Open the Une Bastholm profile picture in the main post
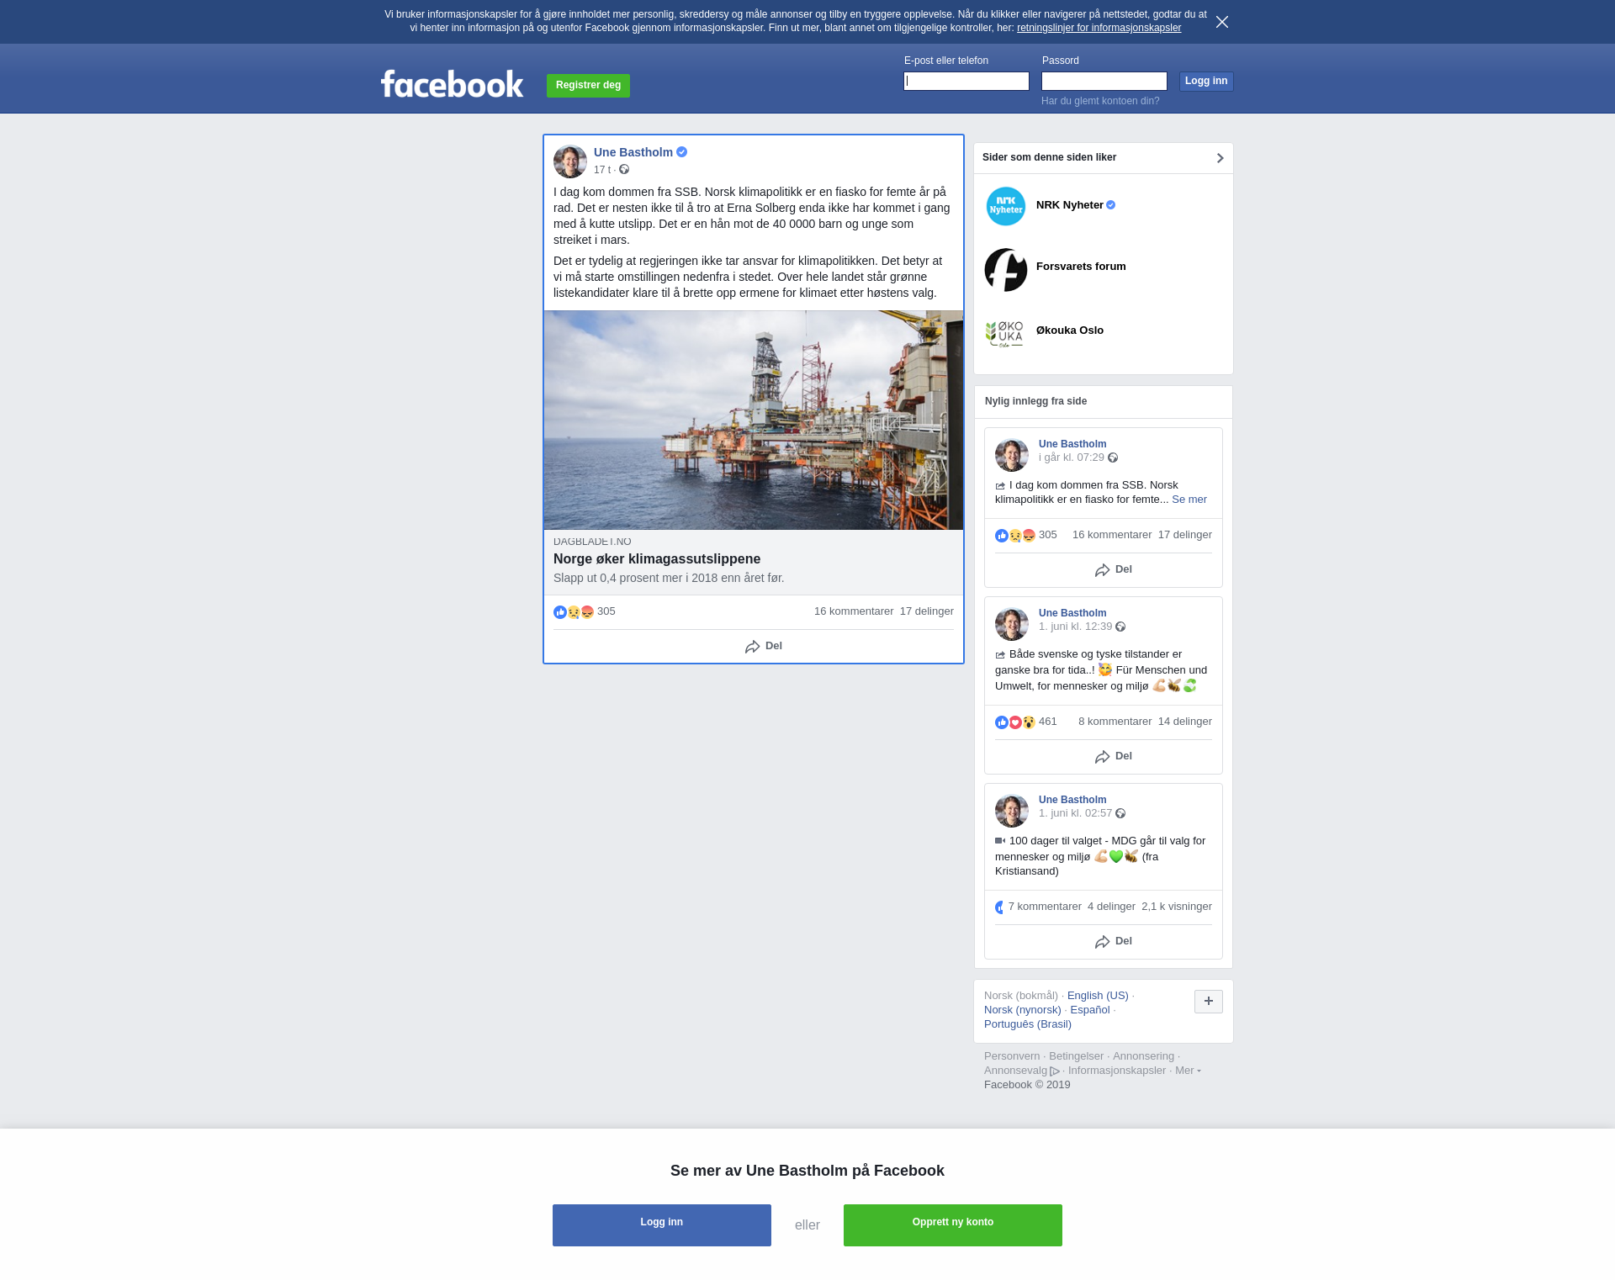Screen dimensions: 1615x1280 tap(570, 161)
